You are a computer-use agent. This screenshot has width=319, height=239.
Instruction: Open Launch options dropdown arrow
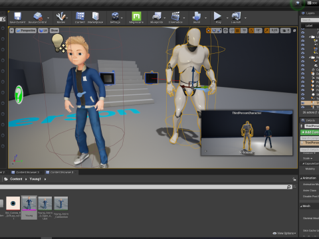click(245, 18)
